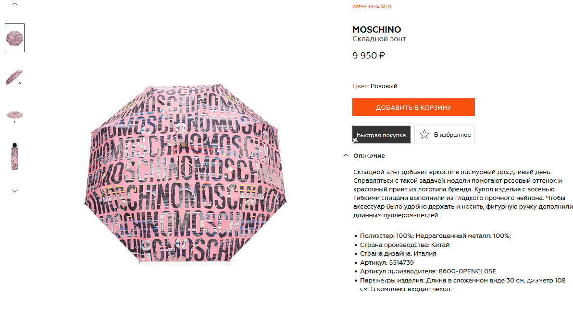
Task: Select the fourth thumbnail of folded umbrella
Action: pyautogui.click(x=14, y=156)
